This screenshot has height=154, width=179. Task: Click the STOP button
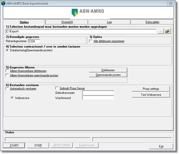[x=38, y=145]
